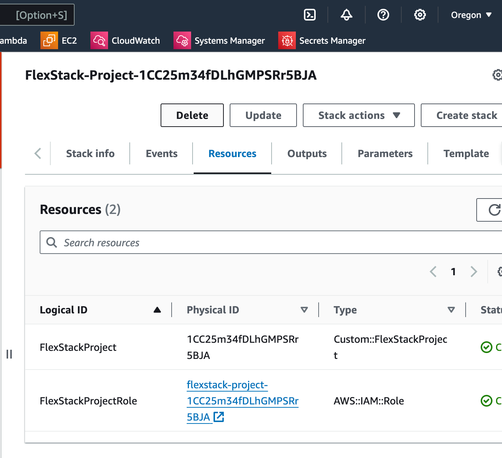Open the stack settings gear icon
The height and width of the screenshot is (458, 502).
497,75
